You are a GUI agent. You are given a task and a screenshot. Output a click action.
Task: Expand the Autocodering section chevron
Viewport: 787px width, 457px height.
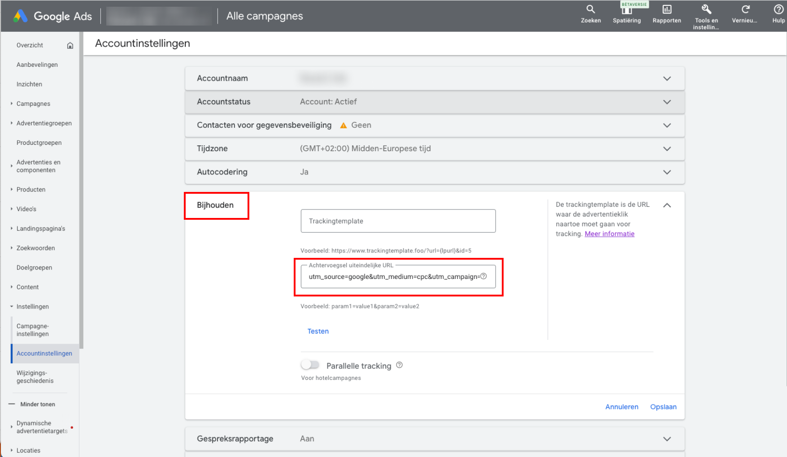(667, 172)
